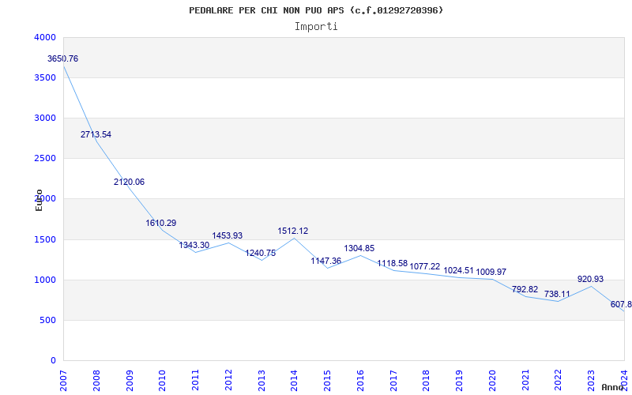The image size is (632, 395).
Task: Click the 1500 y-axis tick label
Action: tap(45, 240)
